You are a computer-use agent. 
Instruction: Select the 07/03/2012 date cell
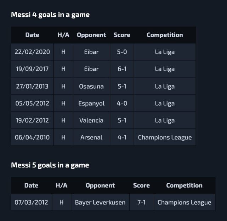pyautogui.click(x=31, y=203)
